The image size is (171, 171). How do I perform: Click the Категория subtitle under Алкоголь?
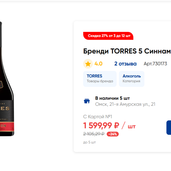tap(131, 81)
